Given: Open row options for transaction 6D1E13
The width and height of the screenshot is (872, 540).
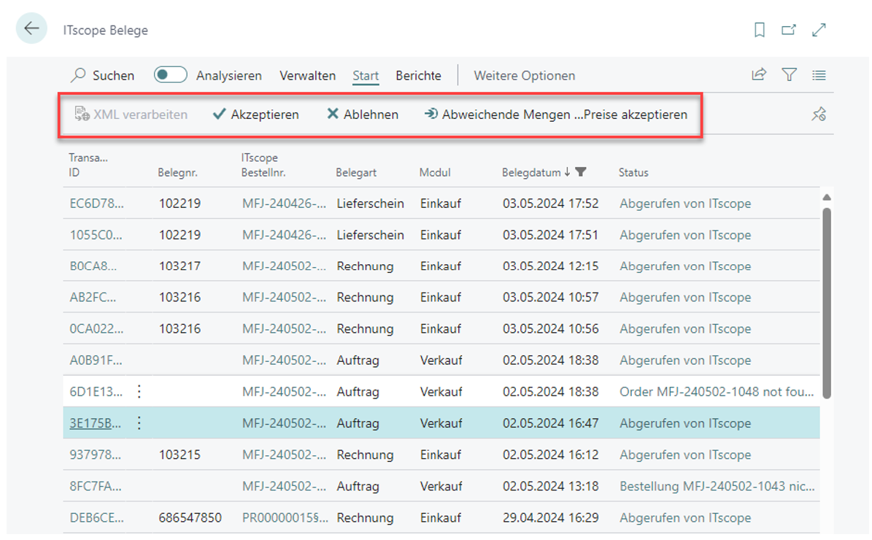Looking at the screenshot, I should [139, 392].
